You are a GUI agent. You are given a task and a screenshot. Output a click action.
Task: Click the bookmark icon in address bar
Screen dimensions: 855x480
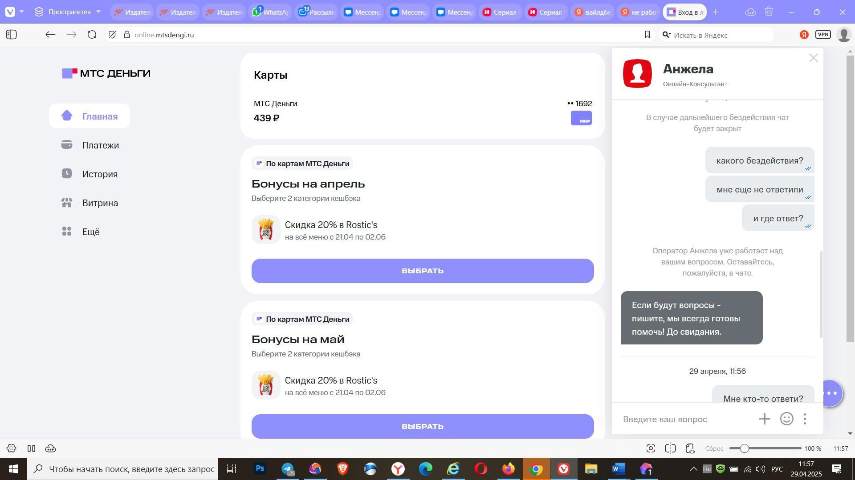pos(647,35)
